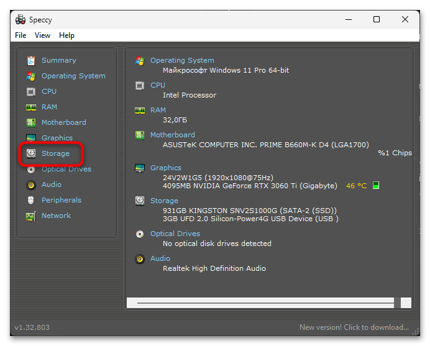Screen dimensions: 430x346
Task: Click the Audio icon in the summary panel
Action: 140,259
